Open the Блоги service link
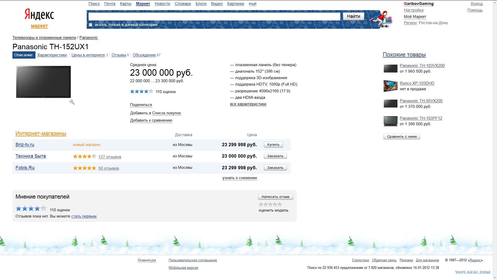The height and width of the screenshot is (280, 497). tap(201, 4)
